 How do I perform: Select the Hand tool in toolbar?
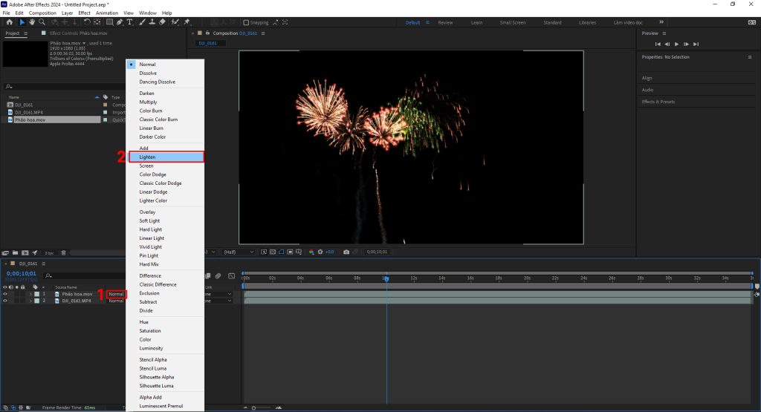click(32, 22)
